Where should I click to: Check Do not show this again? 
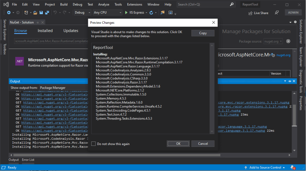[94, 144]
